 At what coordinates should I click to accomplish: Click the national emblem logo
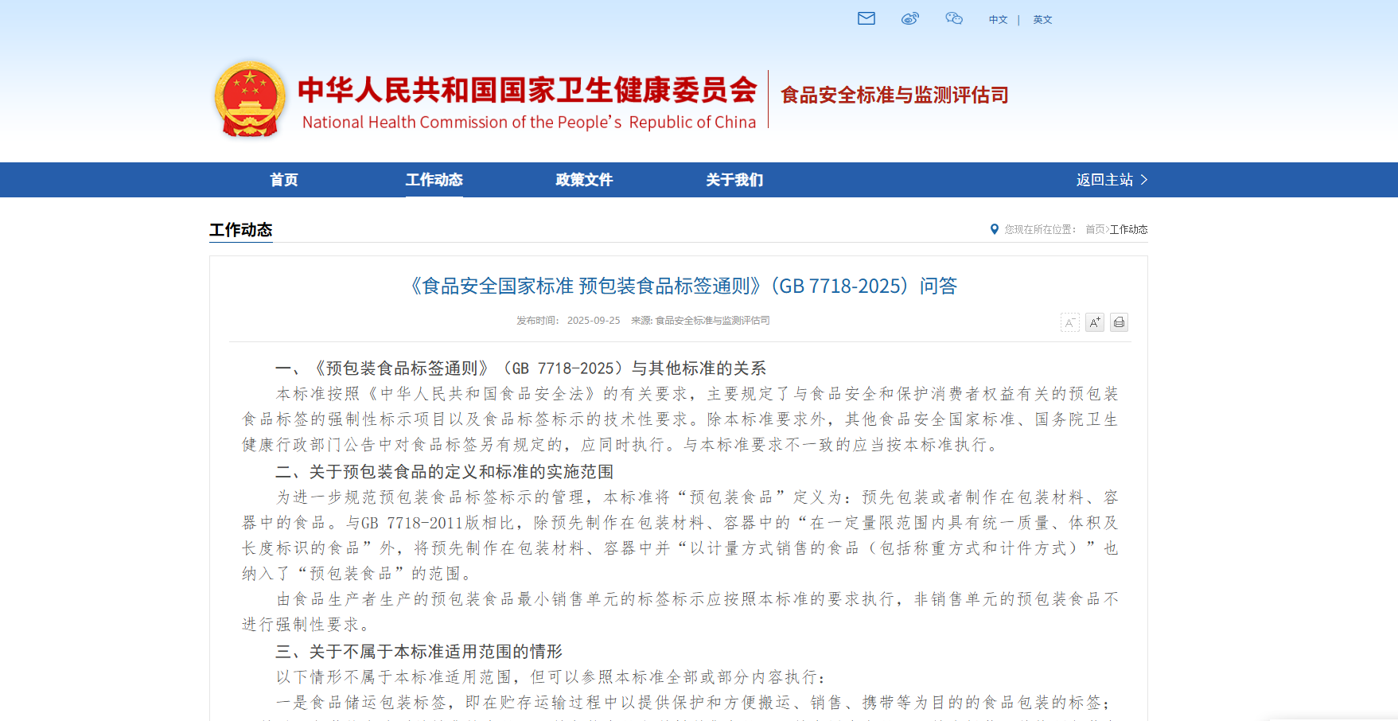[x=250, y=99]
